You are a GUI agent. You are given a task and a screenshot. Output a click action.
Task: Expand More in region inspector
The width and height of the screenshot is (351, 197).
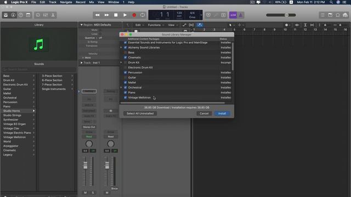click(83, 57)
